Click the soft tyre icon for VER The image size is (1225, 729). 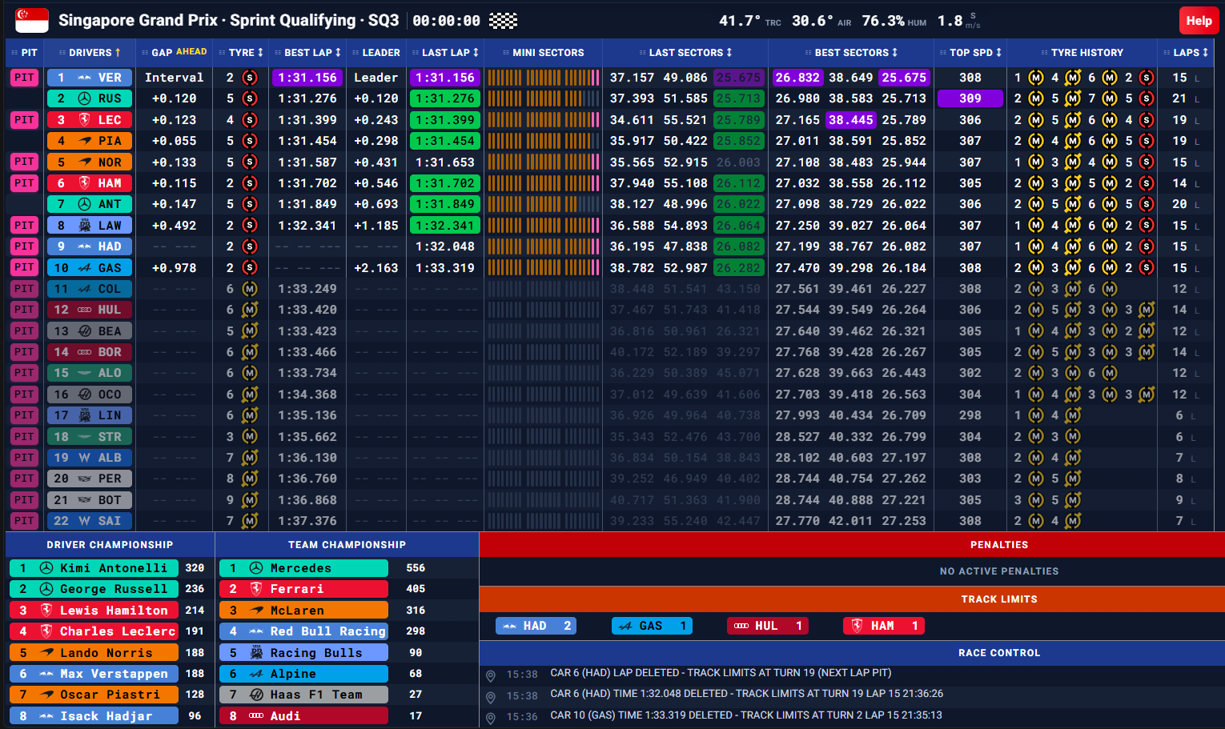(250, 78)
